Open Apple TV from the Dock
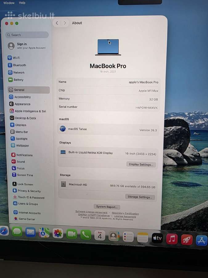Screen dimensions: 208x278 point(157,238)
